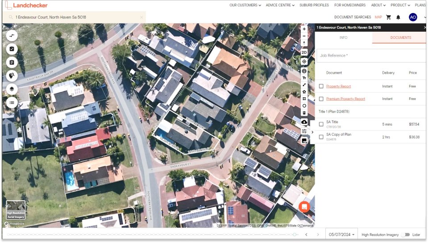Switch to the INFO tab
The height and width of the screenshot is (243, 428).
coord(343,38)
